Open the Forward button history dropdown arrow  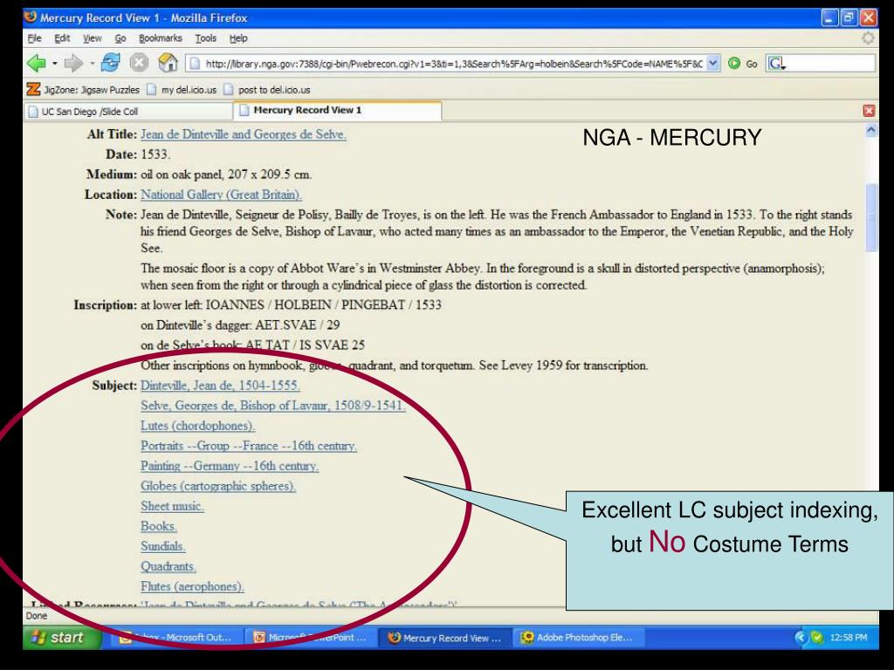[x=92, y=63]
